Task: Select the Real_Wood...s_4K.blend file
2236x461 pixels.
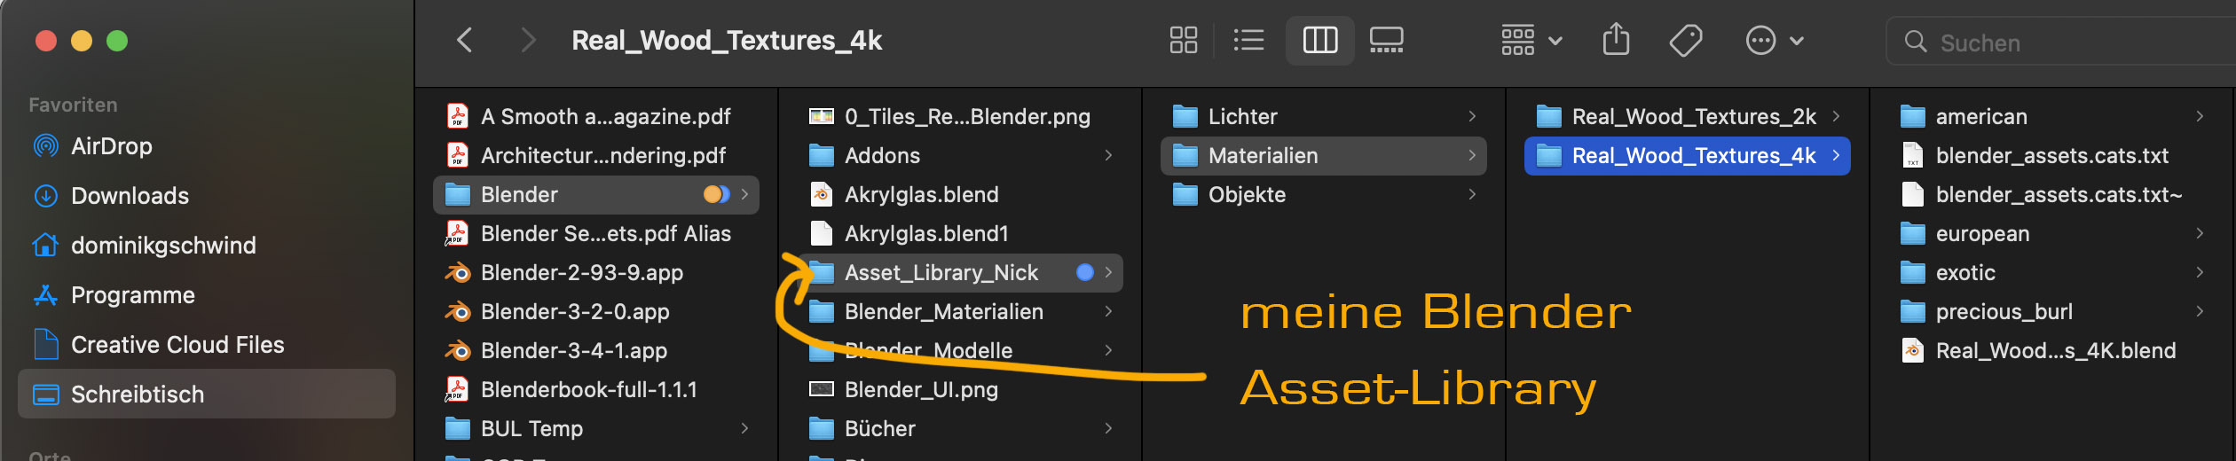Action: pos(2055,351)
